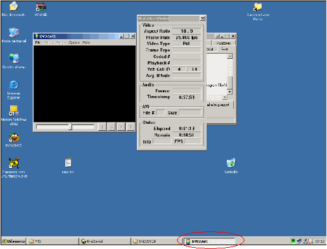
Task: Open the Audio menu in DVD2AVI
Action: click(x=61, y=42)
